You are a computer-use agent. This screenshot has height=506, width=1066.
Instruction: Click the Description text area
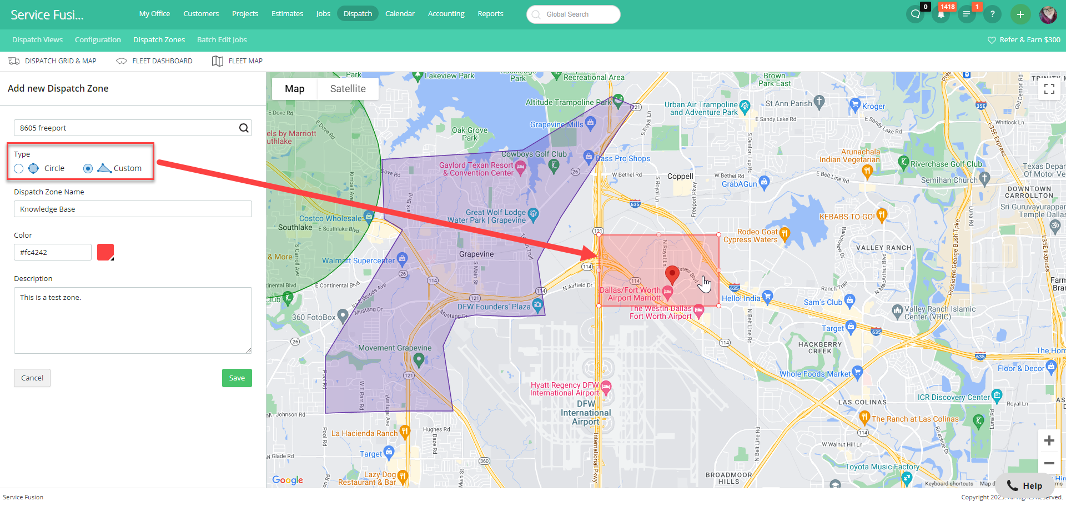pyautogui.click(x=133, y=320)
